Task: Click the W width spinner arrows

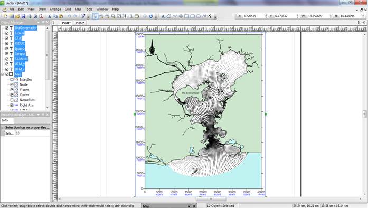Action: click(331, 16)
